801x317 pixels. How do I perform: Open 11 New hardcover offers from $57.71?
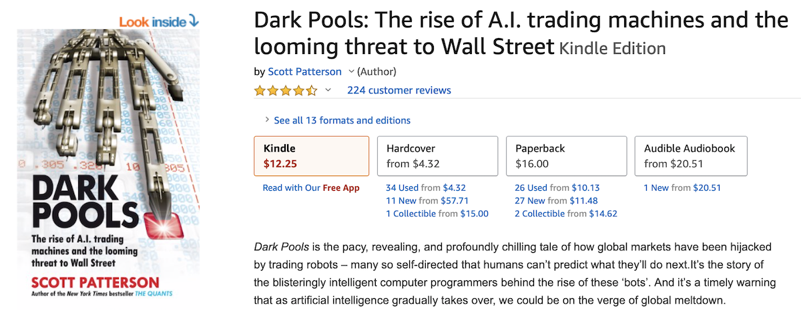pos(403,200)
